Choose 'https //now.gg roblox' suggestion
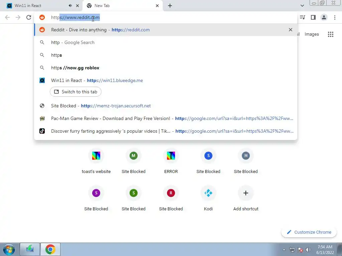The width and height of the screenshot is (342, 256). [x=166, y=68]
